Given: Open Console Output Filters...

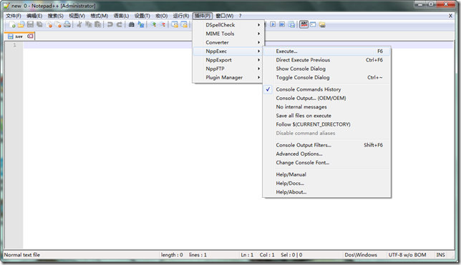Looking at the screenshot, I should pos(327,145).
